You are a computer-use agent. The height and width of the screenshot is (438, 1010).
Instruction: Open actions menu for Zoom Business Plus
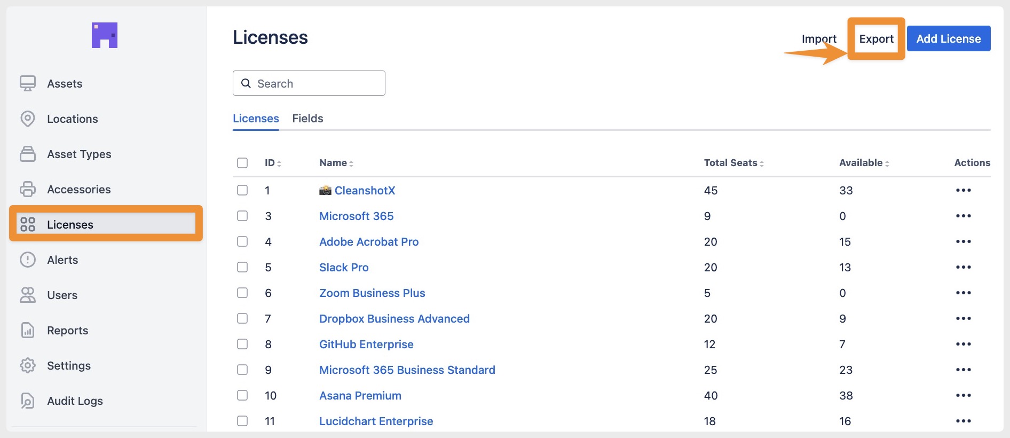(x=964, y=293)
